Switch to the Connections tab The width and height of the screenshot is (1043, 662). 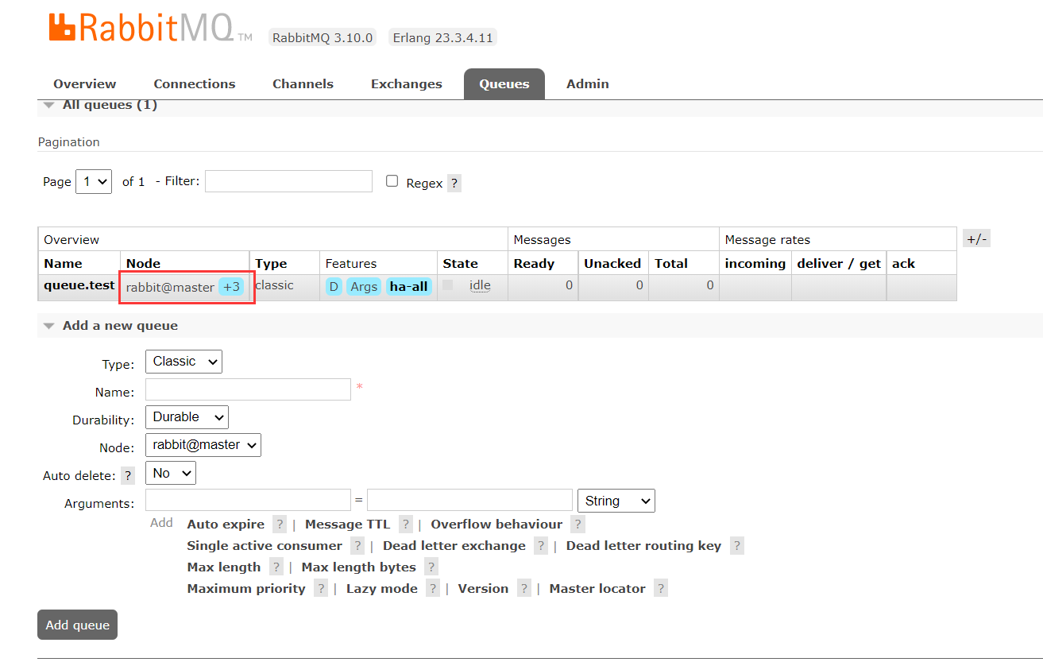point(195,84)
